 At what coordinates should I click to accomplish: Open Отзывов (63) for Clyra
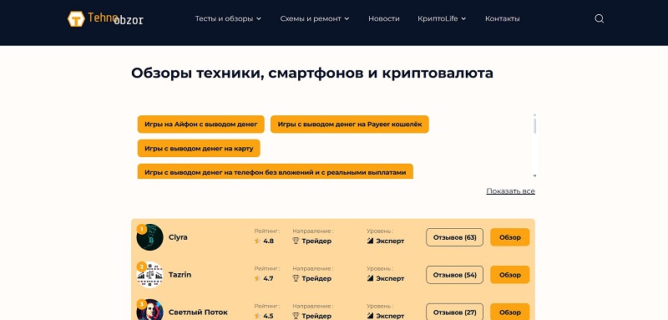(454, 237)
